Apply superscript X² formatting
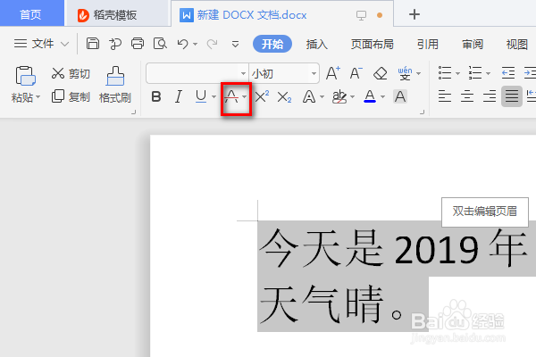Viewport: 536px width, 357px height. click(262, 97)
